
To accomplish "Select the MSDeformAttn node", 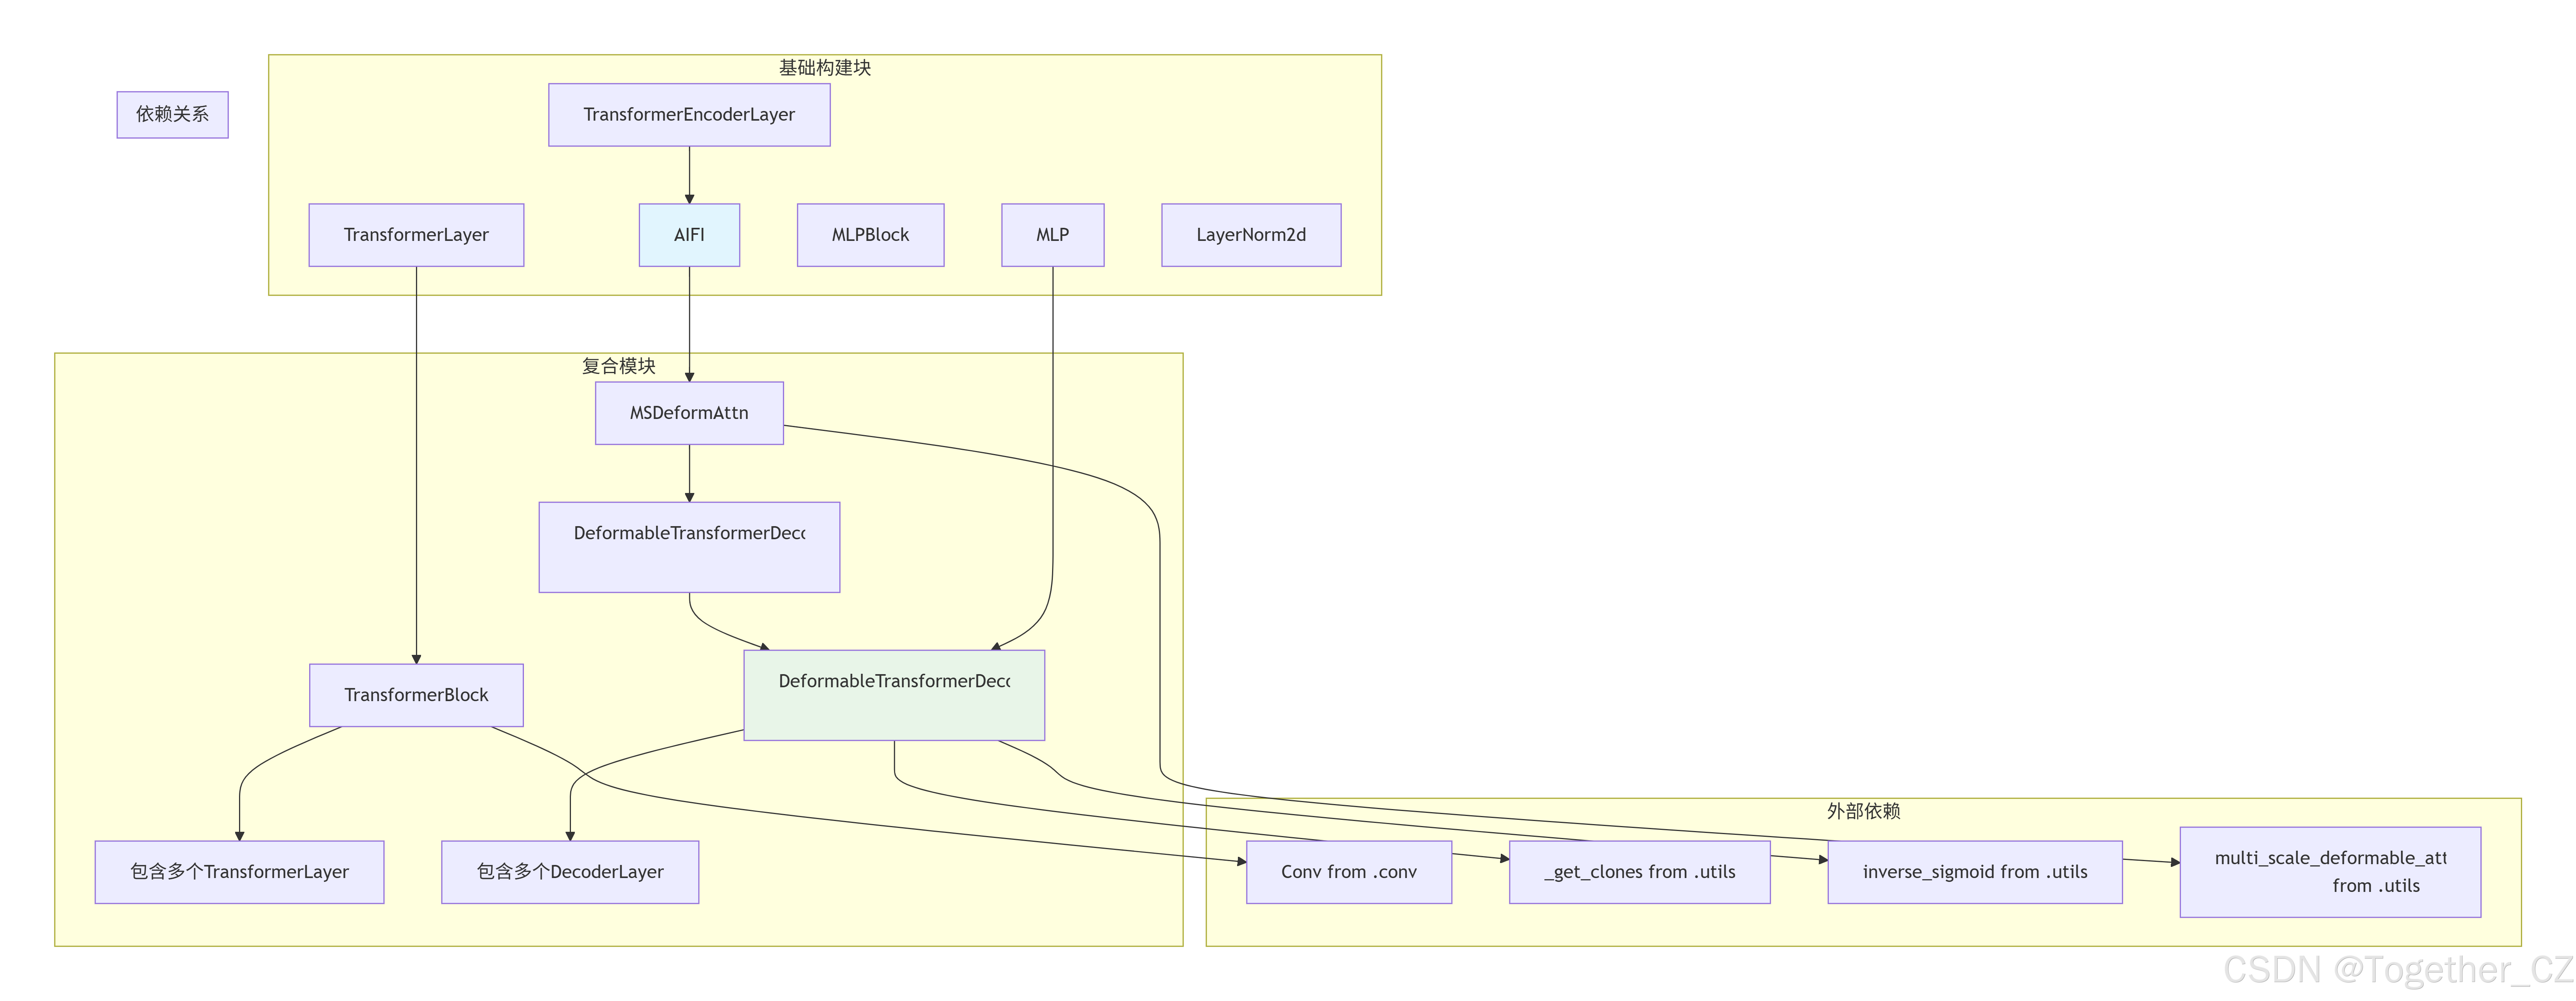I will (689, 413).
